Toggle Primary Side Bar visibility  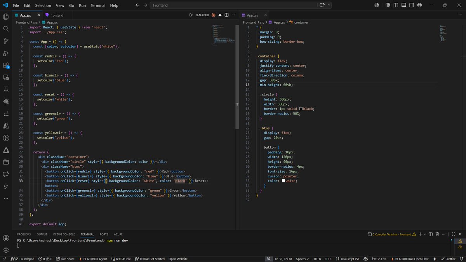point(396,5)
